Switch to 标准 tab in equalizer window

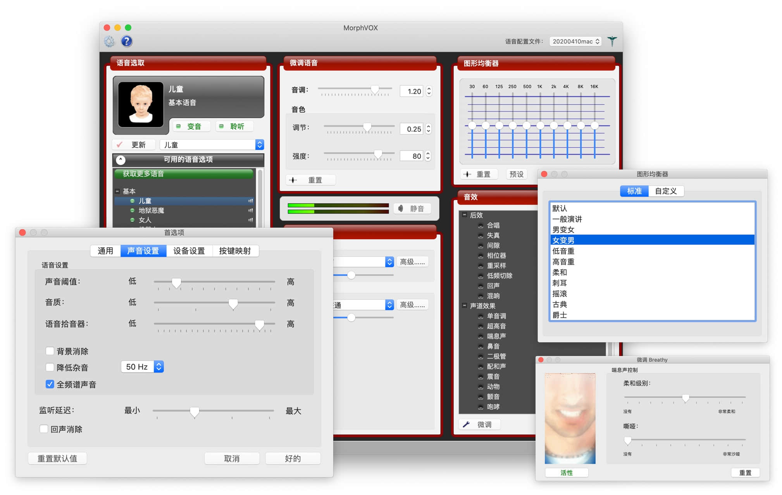pos(634,191)
